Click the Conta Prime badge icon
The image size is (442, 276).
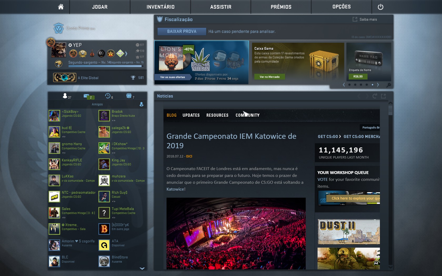point(58,28)
